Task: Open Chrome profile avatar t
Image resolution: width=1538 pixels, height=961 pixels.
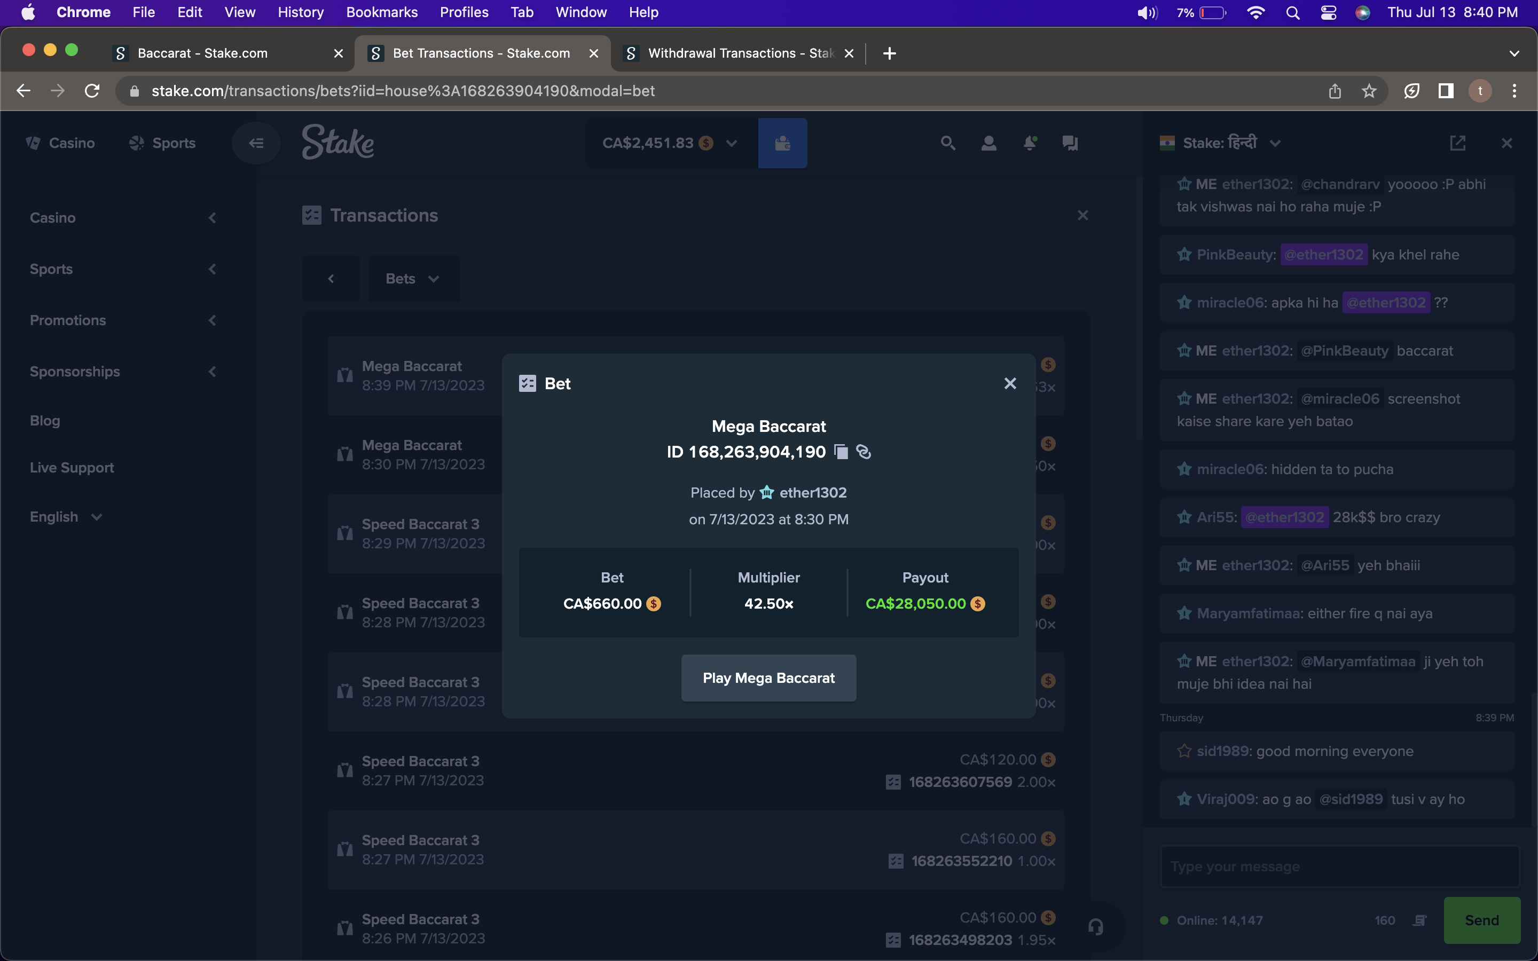Action: [1480, 91]
